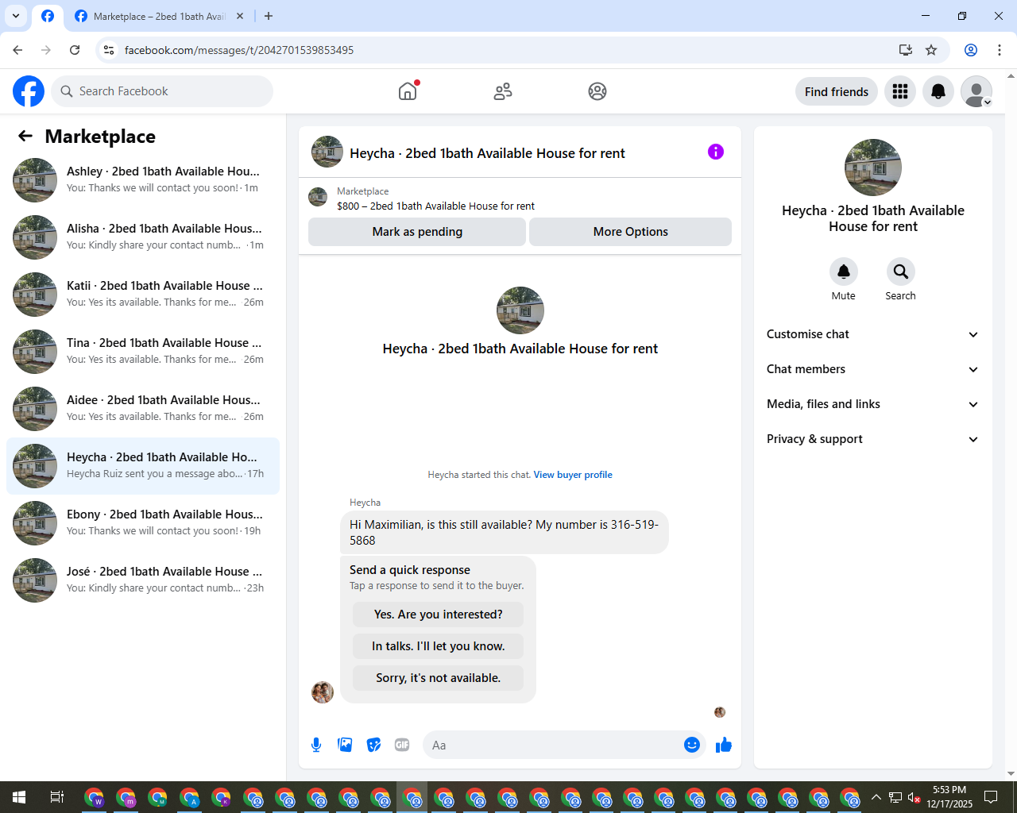Open conversation information purple icon

[716, 152]
